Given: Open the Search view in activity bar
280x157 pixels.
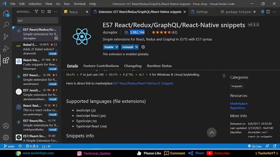Looking at the screenshot, I should click(6, 25).
